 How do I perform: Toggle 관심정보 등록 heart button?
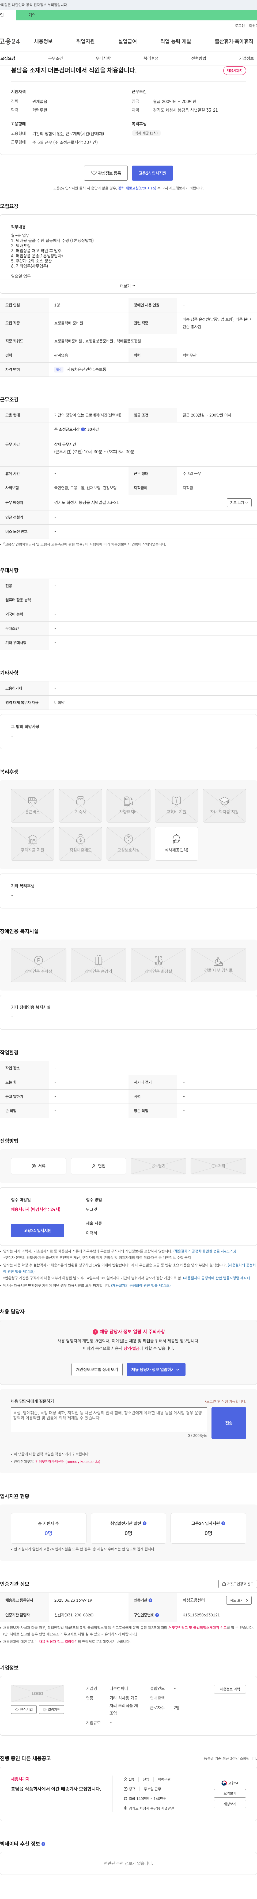click(x=106, y=173)
